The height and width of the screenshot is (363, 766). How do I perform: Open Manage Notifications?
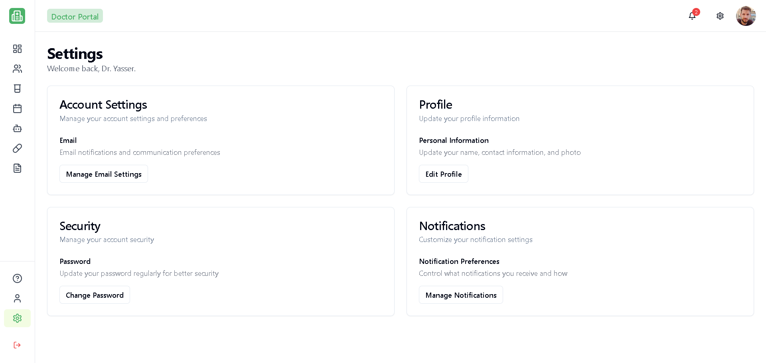[461, 295]
